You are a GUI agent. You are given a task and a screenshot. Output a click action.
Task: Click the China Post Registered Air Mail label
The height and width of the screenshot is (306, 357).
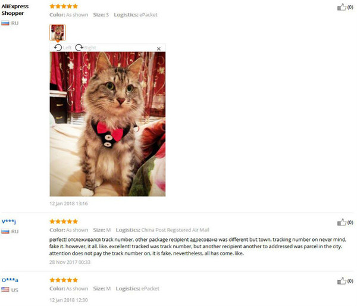pyautogui.click(x=175, y=230)
